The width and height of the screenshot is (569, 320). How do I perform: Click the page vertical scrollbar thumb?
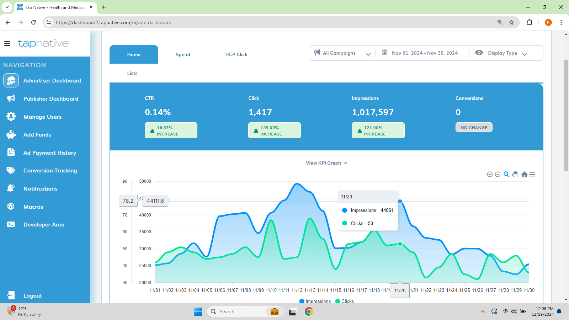click(x=566, y=116)
